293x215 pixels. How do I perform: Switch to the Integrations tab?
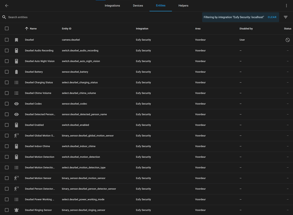point(112,6)
